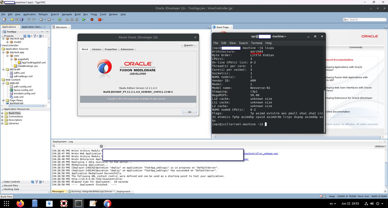Click the JDeveloper icon in the taskbar

[107, 203]
